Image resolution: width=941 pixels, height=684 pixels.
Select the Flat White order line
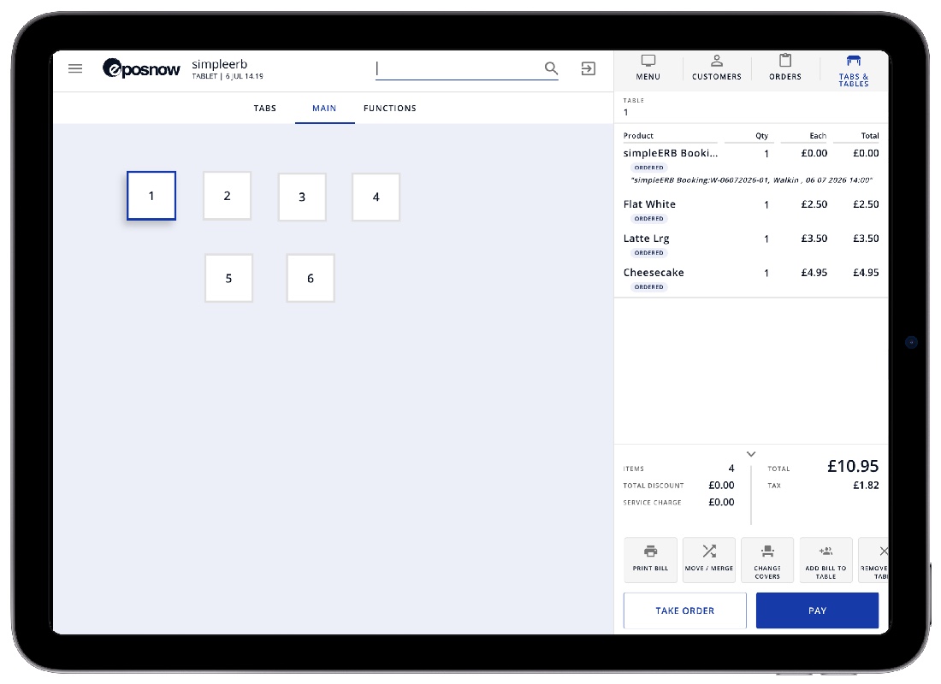click(x=751, y=210)
